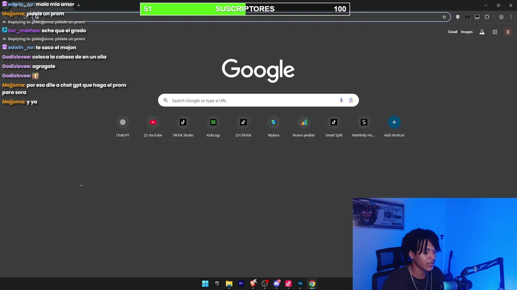Open File Explorer from the taskbar
This screenshot has width=517, height=290.
tap(229, 284)
